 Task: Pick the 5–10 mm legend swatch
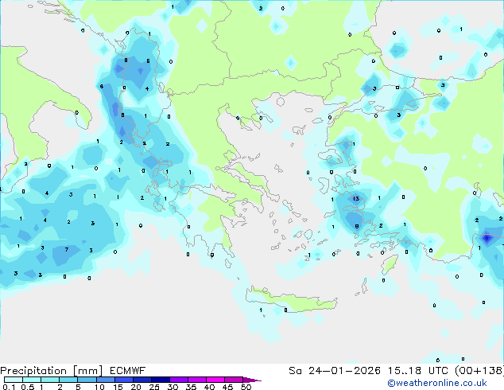click(x=87, y=380)
